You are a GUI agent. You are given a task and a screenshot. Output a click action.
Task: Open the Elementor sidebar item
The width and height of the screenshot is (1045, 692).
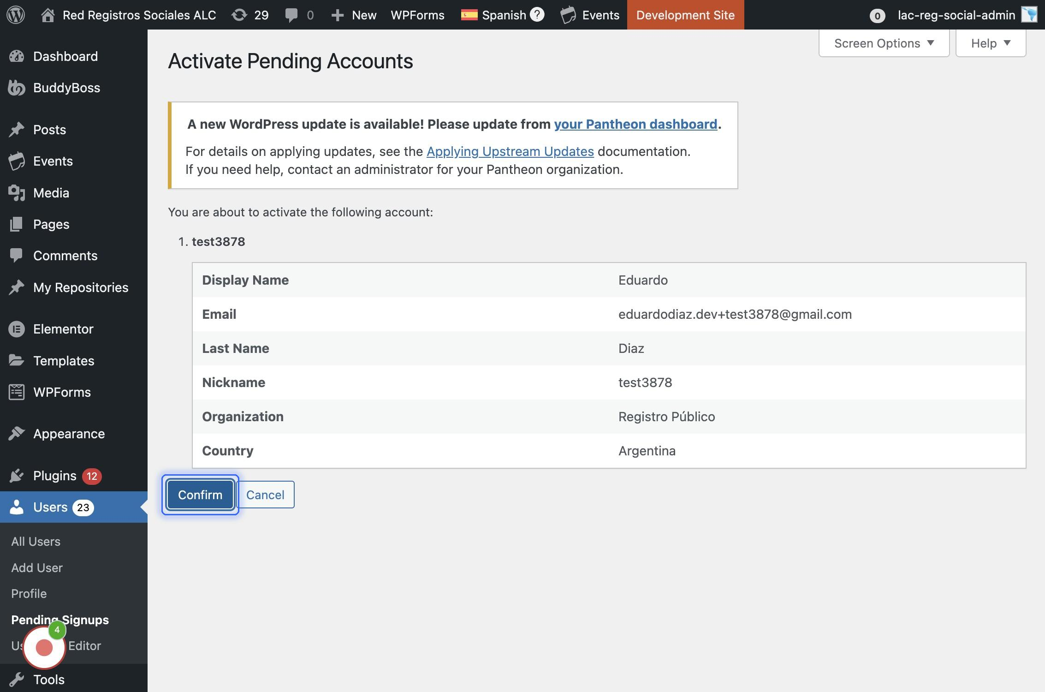pyautogui.click(x=63, y=329)
